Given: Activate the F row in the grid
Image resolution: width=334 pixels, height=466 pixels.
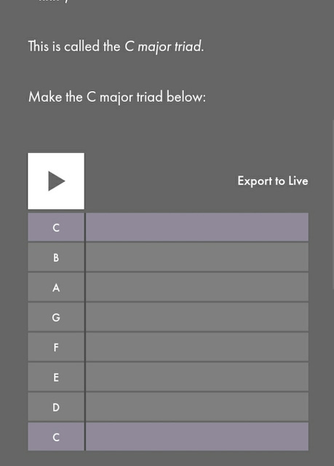Looking at the screenshot, I should click(x=197, y=347).
